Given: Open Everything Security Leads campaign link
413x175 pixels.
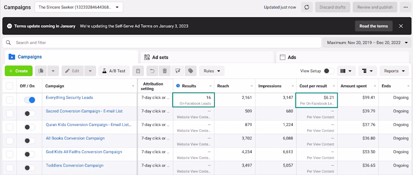Looking at the screenshot, I should click(69, 97).
